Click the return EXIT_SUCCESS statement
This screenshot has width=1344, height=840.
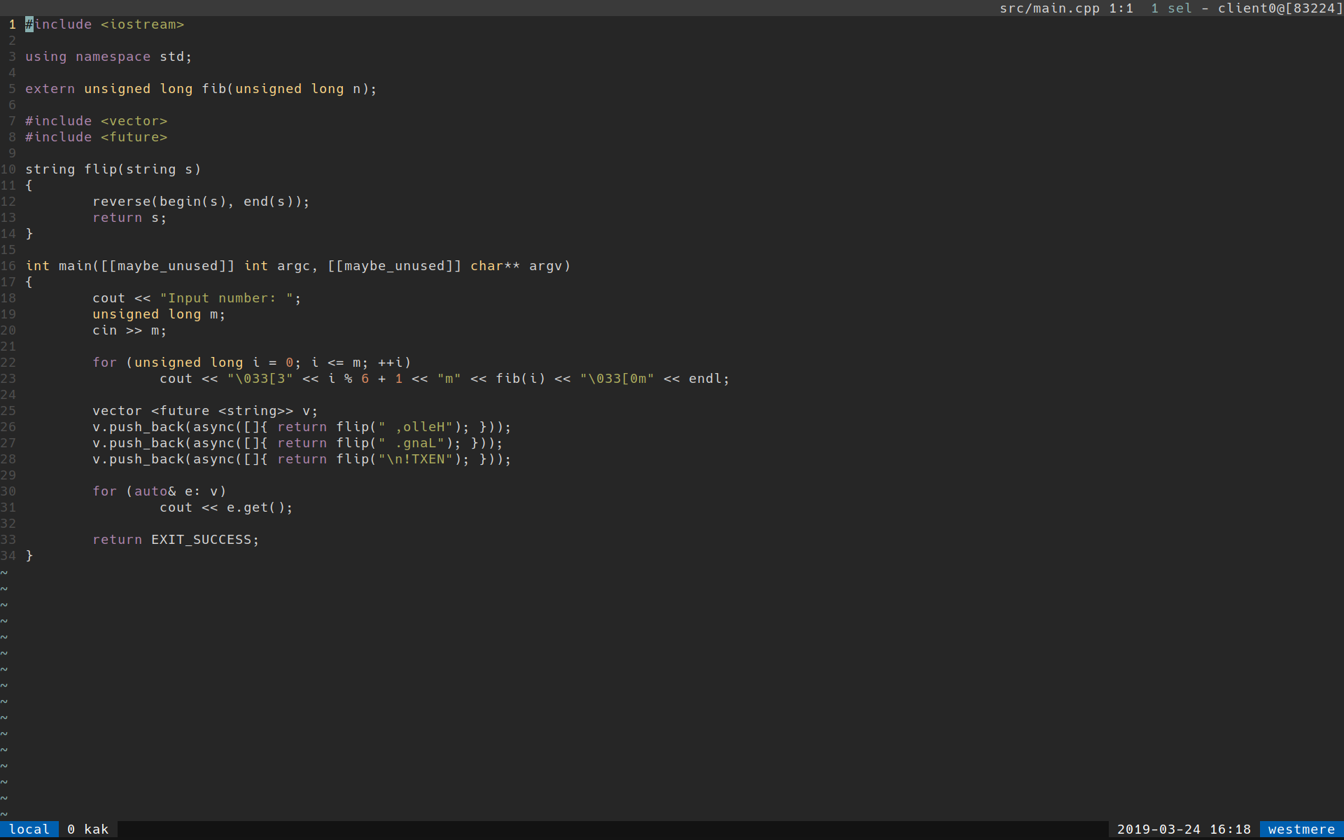coord(176,539)
